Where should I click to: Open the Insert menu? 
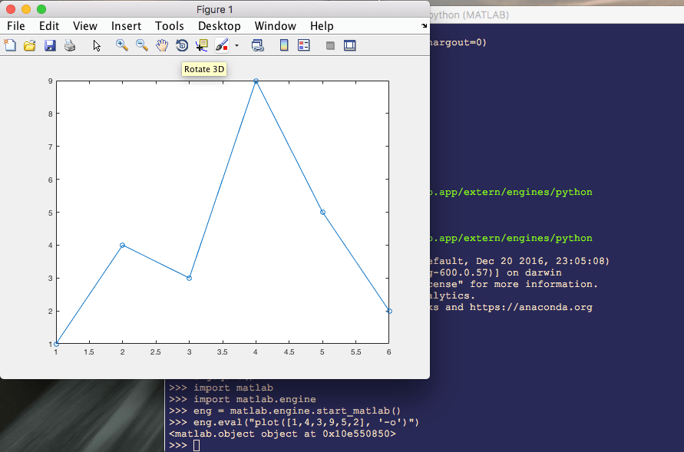tap(126, 25)
